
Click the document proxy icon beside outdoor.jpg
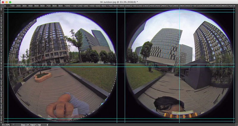pyautogui.click(x=101, y=2)
